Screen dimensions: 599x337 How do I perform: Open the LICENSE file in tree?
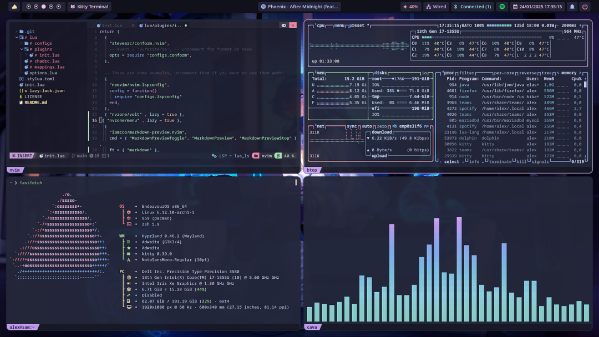pyautogui.click(x=31, y=96)
